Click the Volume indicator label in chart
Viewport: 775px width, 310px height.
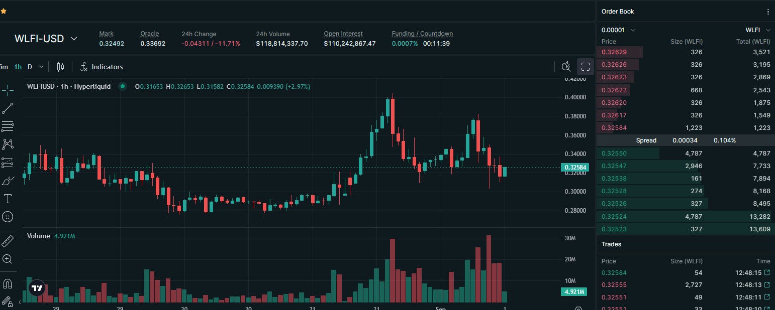(x=39, y=236)
